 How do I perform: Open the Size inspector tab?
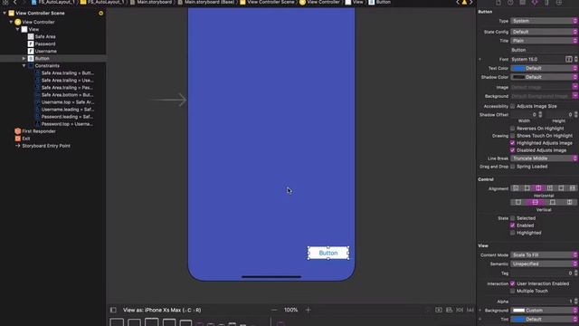[x=546, y=3]
